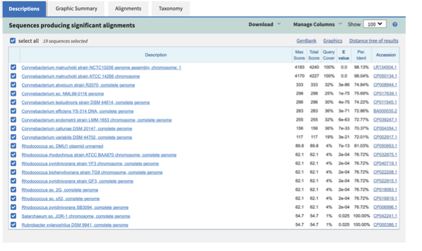This screenshot has width=422, height=251.
Task: Open Corynebacterium testudinoris DSM 44614 link
Action: [86, 103]
